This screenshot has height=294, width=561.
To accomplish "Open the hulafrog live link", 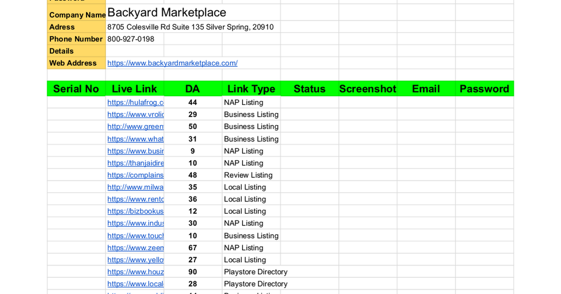I will coord(136,102).
